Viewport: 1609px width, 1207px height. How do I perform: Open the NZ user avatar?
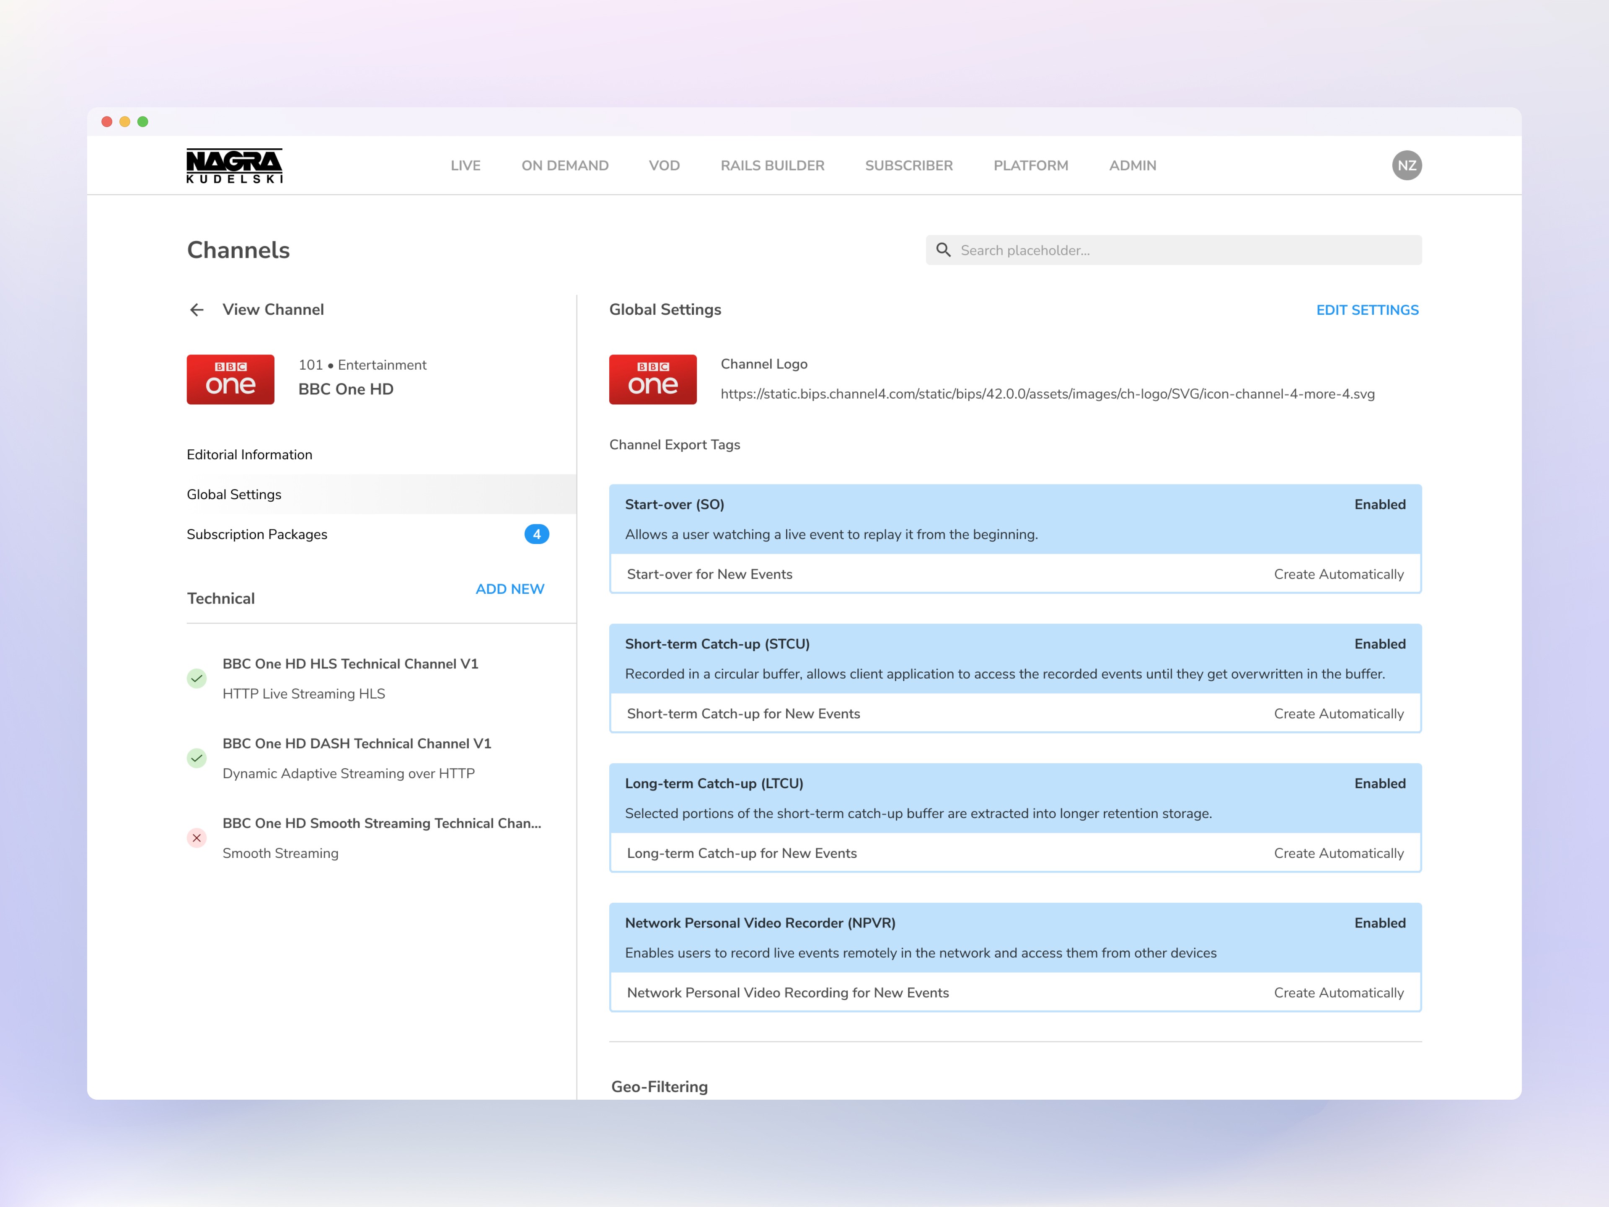(1406, 165)
